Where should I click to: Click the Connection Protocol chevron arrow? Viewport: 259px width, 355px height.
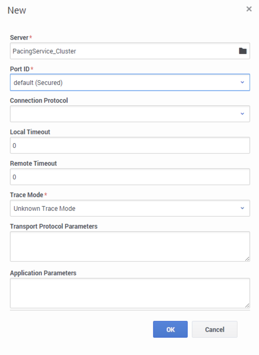point(242,114)
